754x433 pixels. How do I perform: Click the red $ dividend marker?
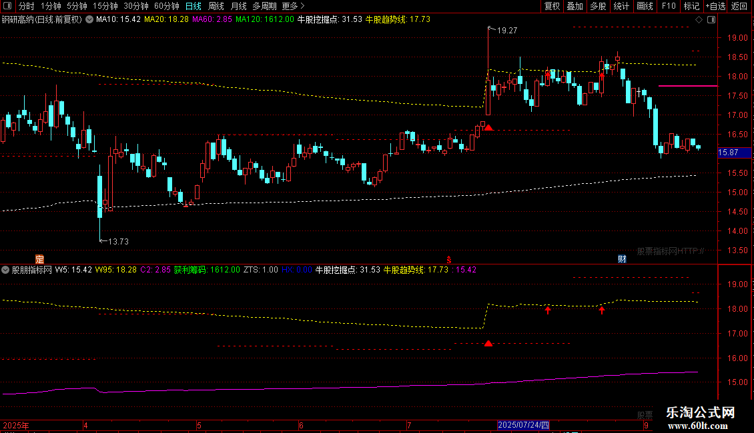click(x=448, y=260)
